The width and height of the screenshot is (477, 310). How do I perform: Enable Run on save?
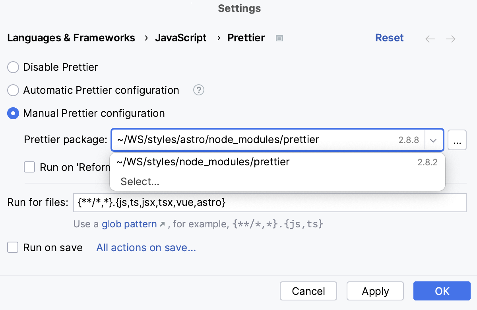(x=13, y=247)
